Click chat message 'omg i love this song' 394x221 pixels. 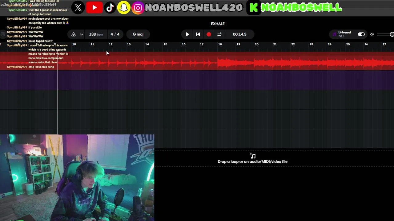click(x=41, y=67)
